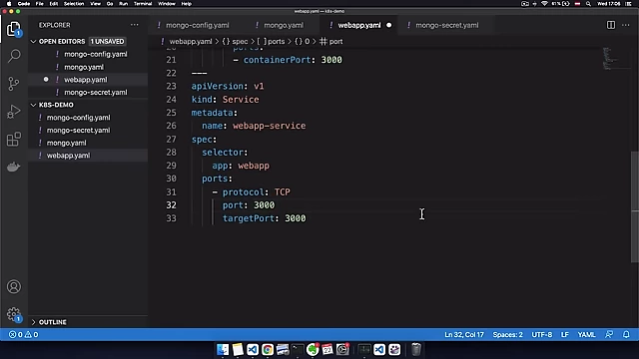This screenshot has width=639, height=359.
Task: Open Notes app from the dock
Action: (238, 349)
